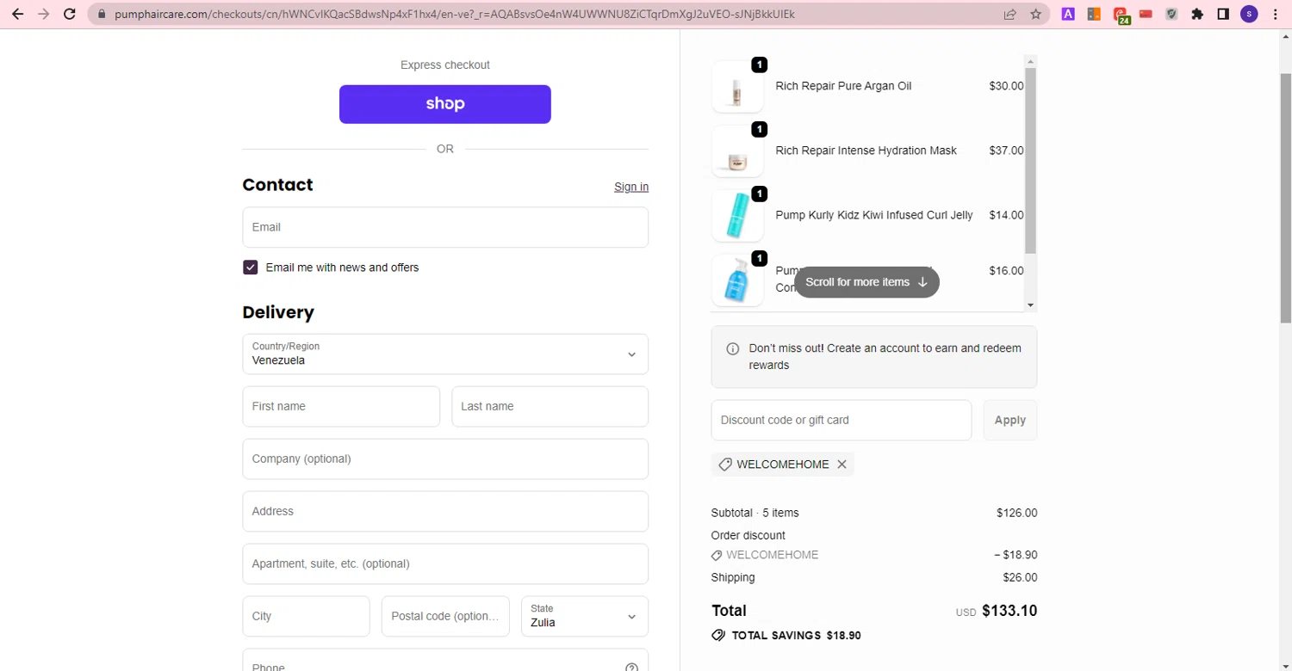The height and width of the screenshot is (671, 1292).
Task: Click the Sign in link
Action: [x=631, y=187]
